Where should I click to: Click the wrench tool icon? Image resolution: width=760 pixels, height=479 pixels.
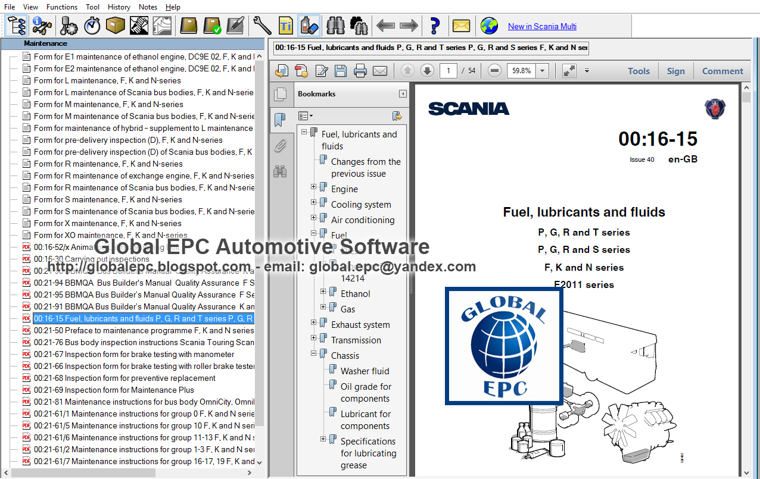pyautogui.click(x=263, y=26)
